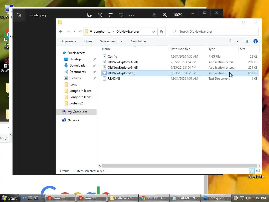Click the network tray icon

[242, 198]
